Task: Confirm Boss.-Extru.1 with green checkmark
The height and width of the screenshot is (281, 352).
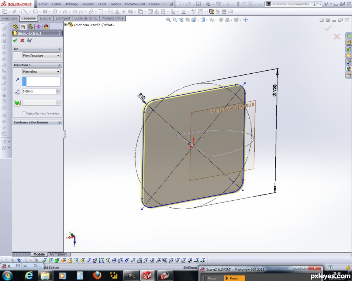Action: pos(15,40)
